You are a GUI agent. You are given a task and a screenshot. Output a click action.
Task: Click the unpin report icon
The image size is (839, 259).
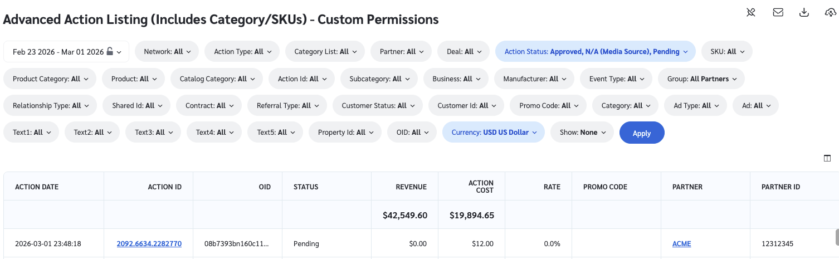pyautogui.click(x=751, y=12)
